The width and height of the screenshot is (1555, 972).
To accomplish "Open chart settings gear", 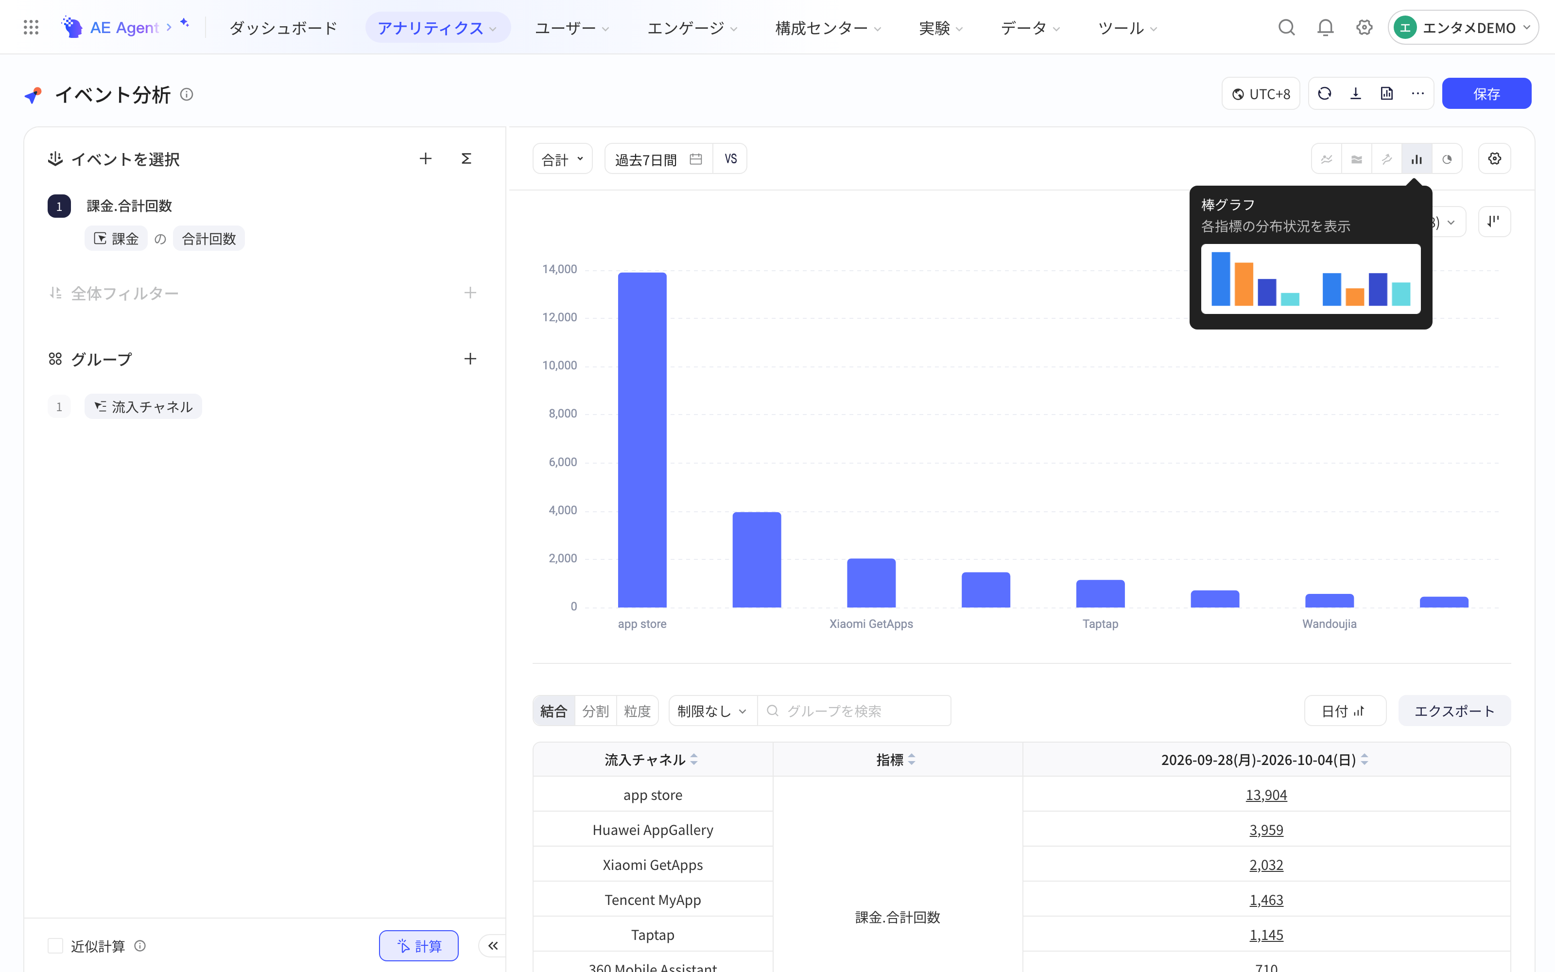I will click(x=1495, y=159).
